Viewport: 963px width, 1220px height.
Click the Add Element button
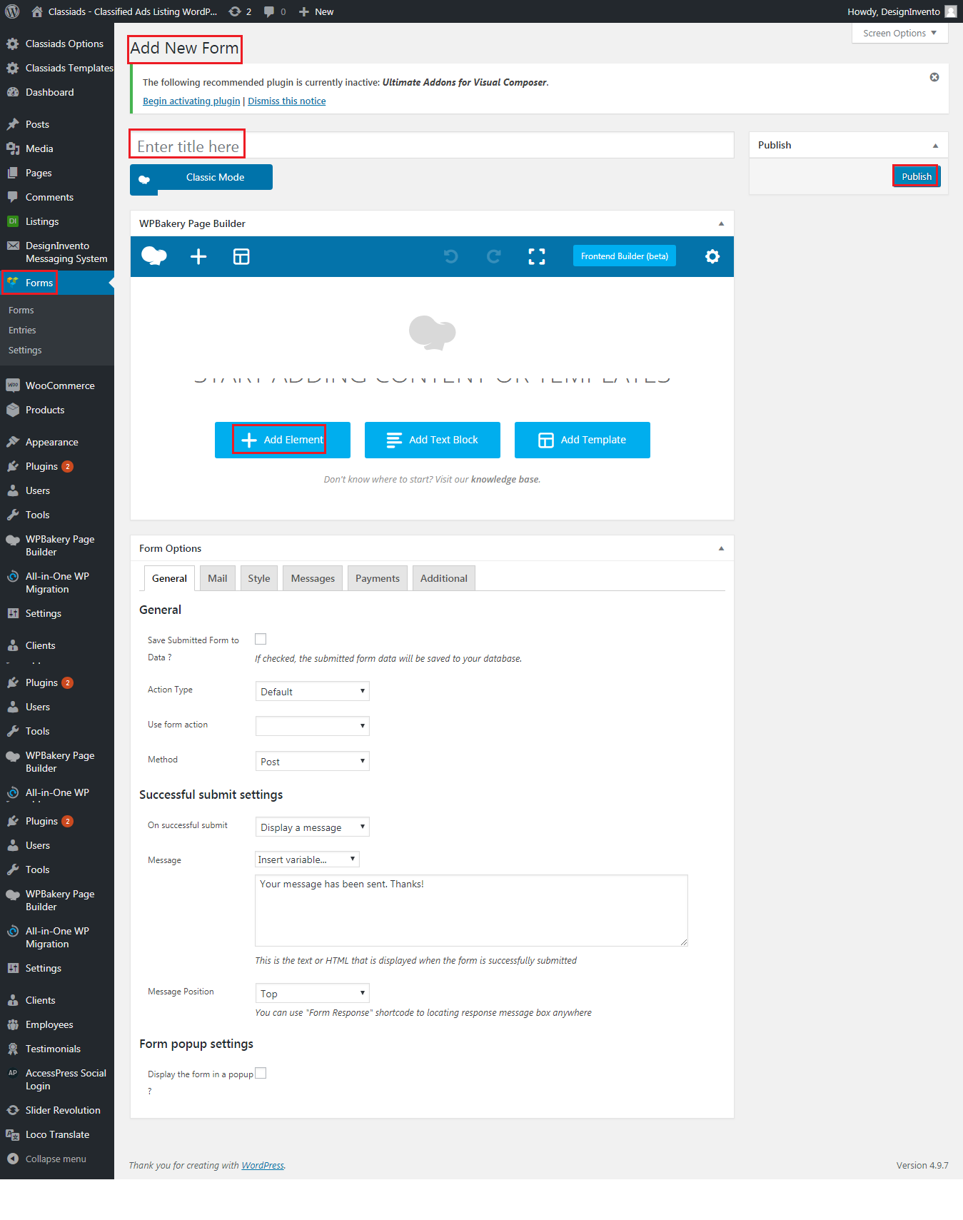coord(283,440)
